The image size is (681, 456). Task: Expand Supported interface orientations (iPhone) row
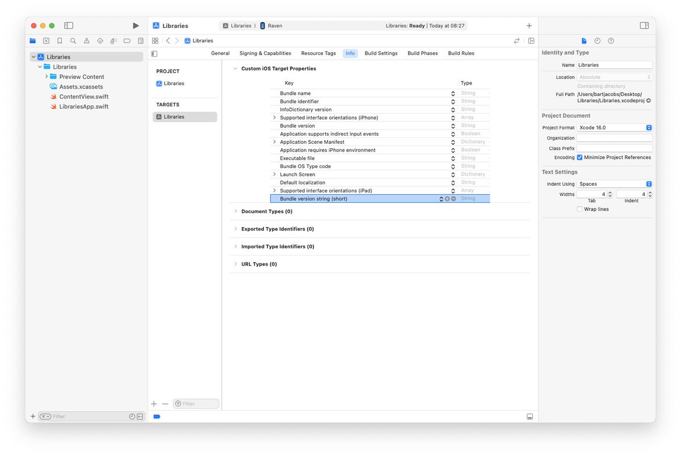275,118
